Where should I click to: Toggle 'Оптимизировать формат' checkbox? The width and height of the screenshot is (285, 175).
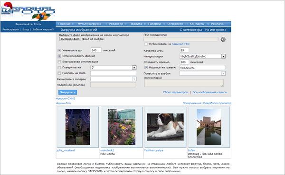click(x=59, y=56)
